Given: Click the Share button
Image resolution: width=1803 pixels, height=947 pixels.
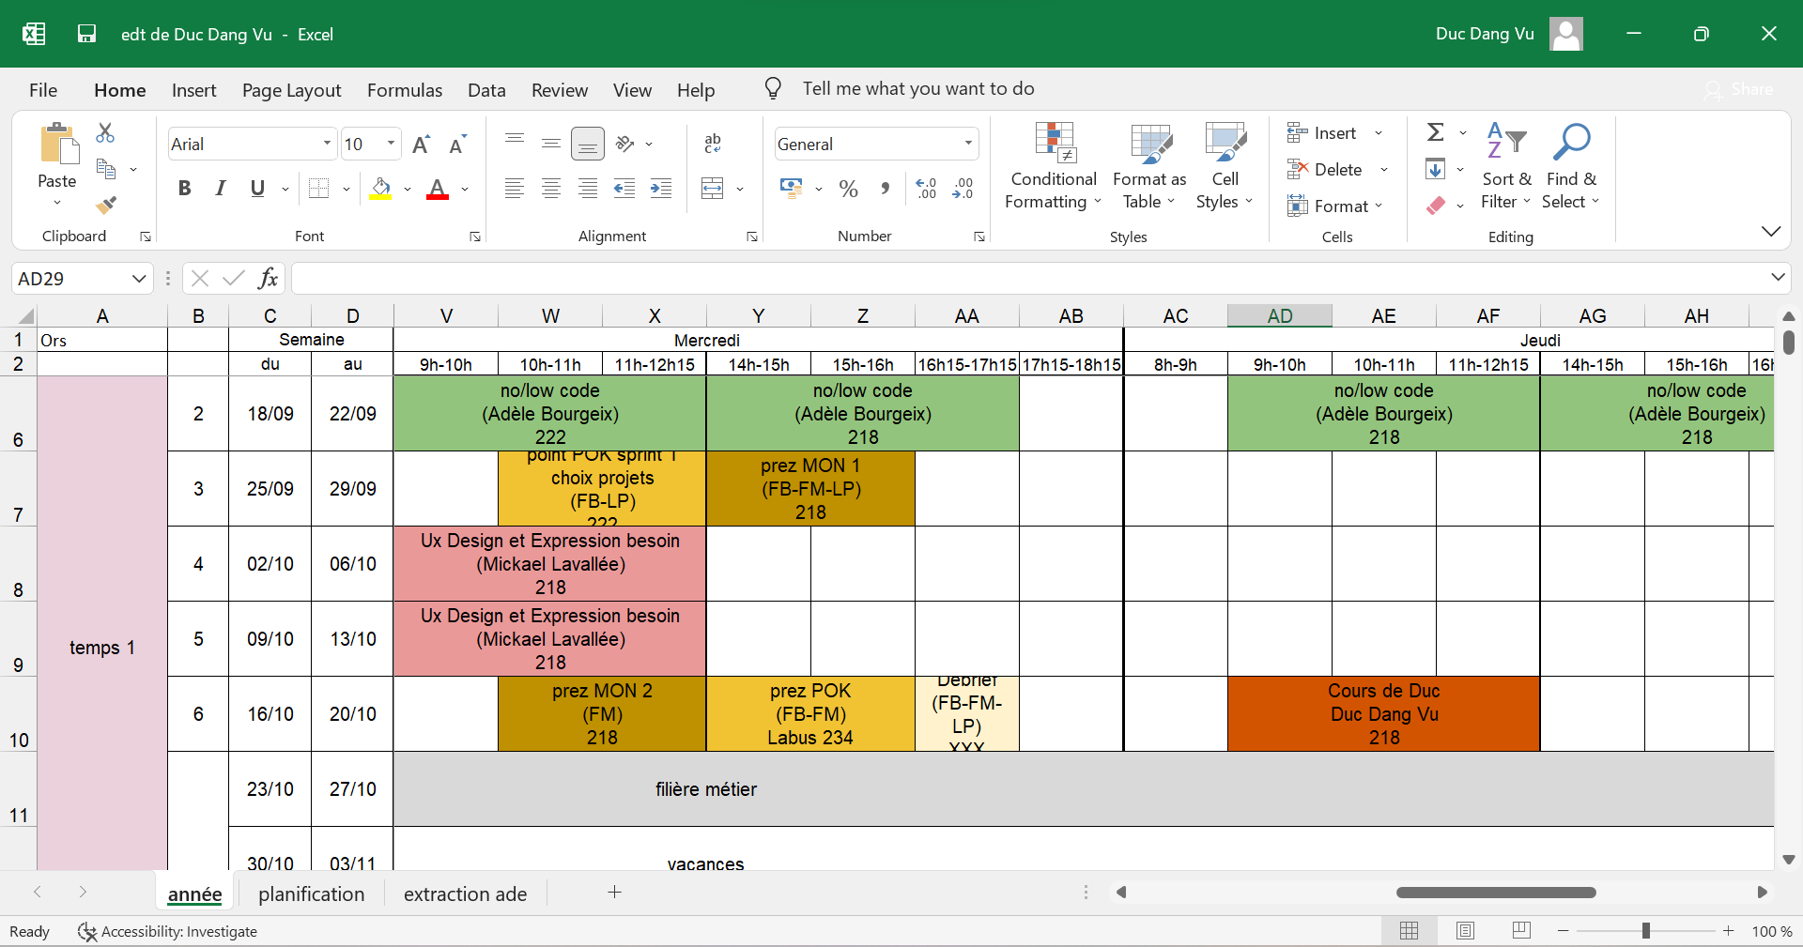Looking at the screenshot, I should coord(1739,89).
